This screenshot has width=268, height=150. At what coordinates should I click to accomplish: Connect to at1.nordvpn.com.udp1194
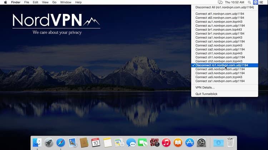click(x=225, y=14)
